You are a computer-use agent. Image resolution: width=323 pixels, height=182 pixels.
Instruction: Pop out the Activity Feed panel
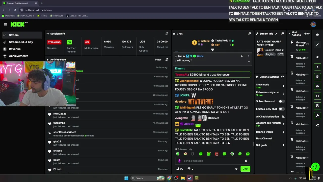tap(167, 60)
